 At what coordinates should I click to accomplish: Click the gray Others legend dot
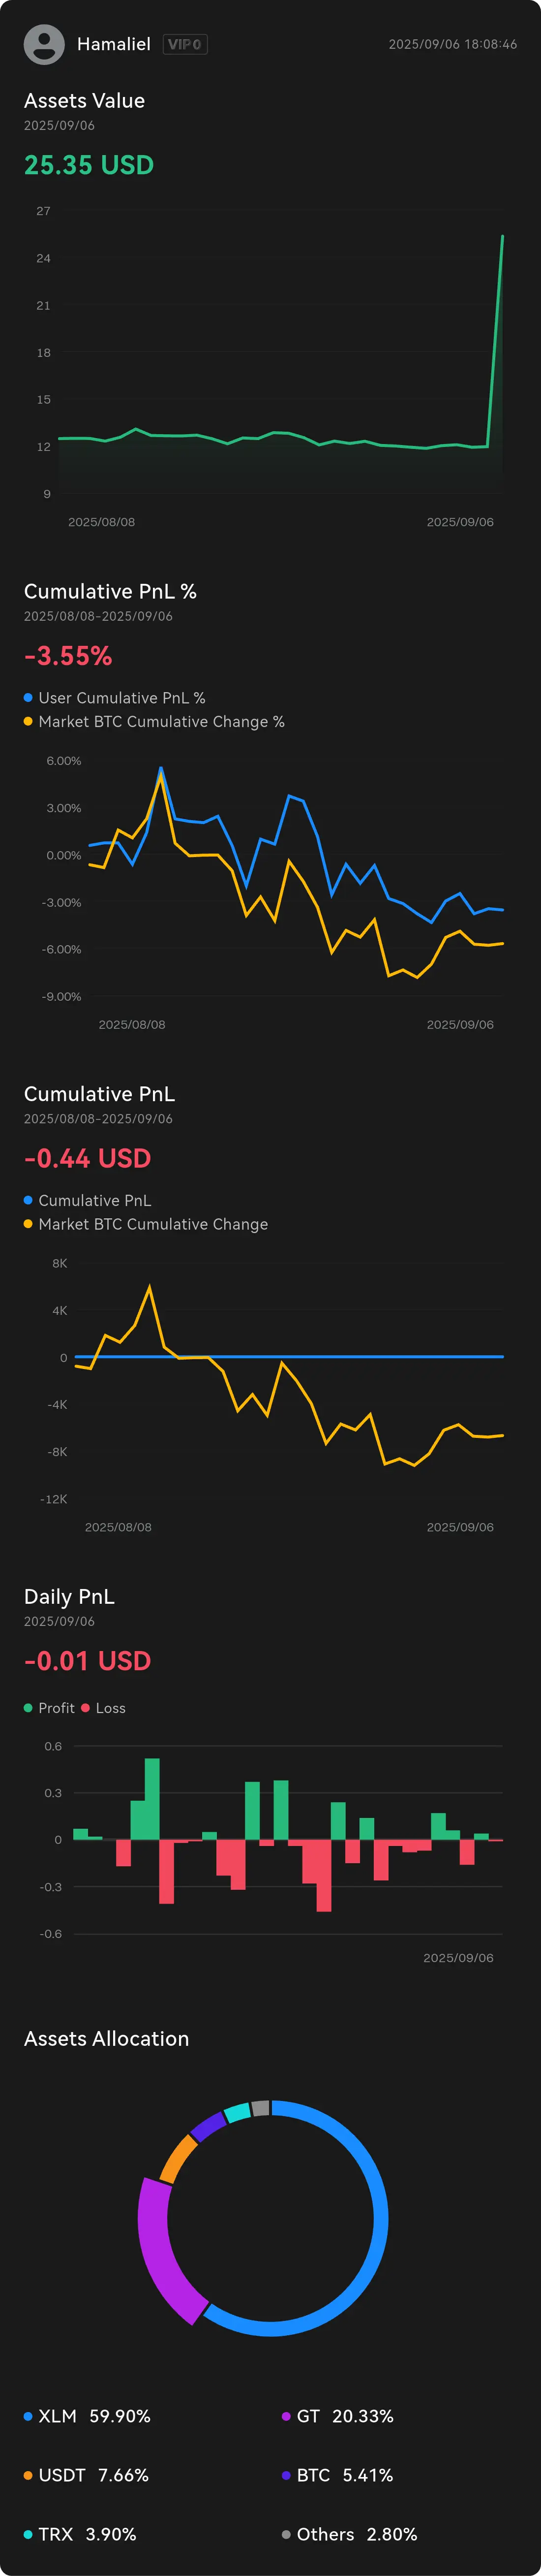(x=286, y=2534)
